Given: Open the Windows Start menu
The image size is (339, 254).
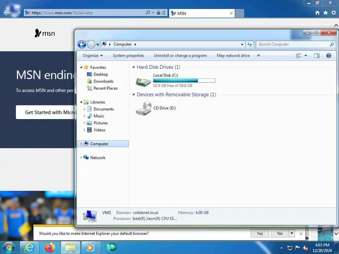Looking at the screenshot, I should [9, 247].
